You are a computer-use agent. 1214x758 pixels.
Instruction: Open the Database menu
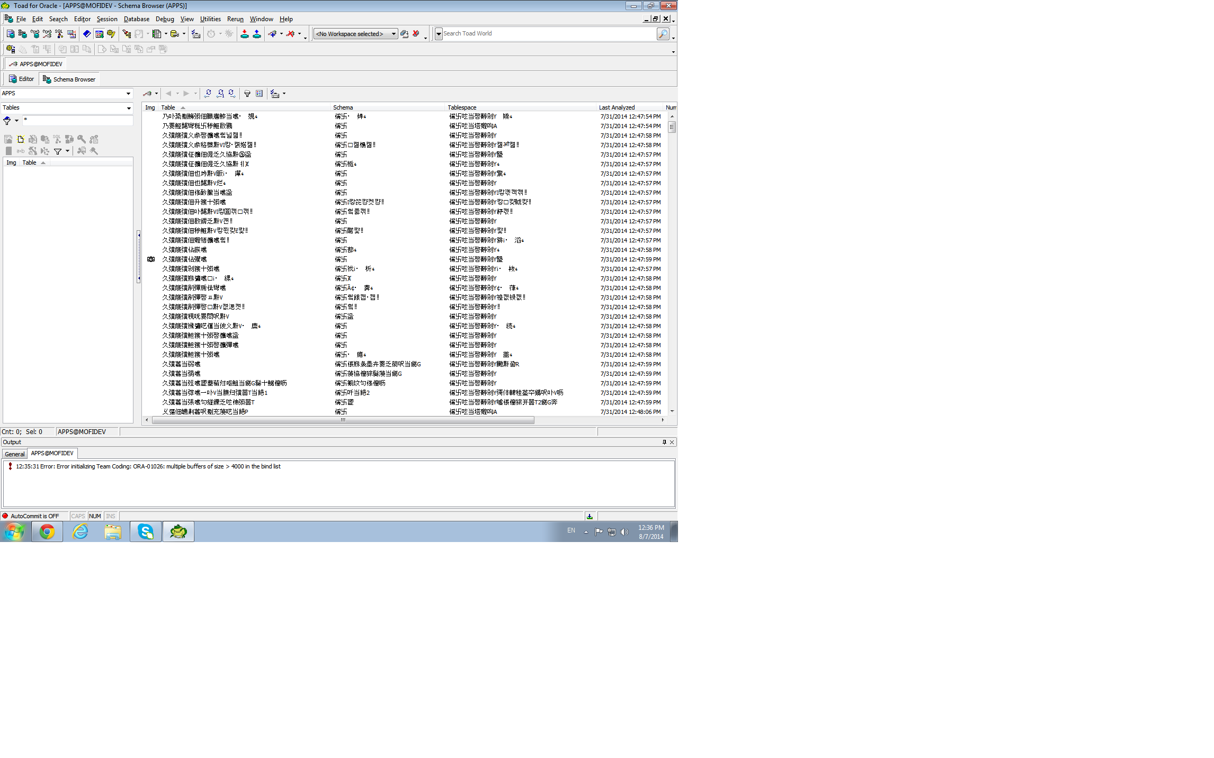coord(136,19)
